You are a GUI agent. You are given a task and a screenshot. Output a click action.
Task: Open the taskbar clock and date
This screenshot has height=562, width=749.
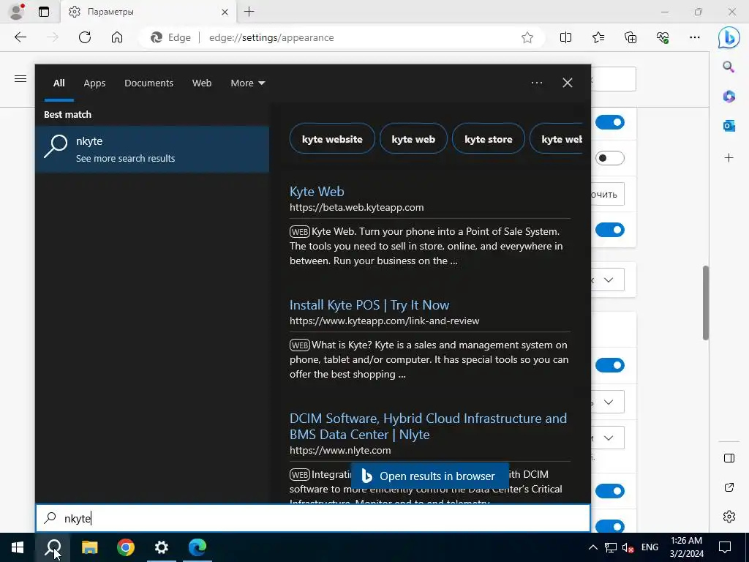tap(686, 547)
